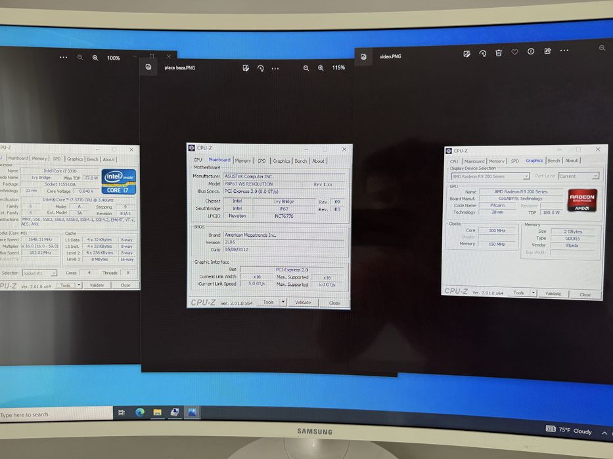Screen dimensions: 613x459
Task: Rotate the placa baza.PNG image
Action: coord(260,68)
